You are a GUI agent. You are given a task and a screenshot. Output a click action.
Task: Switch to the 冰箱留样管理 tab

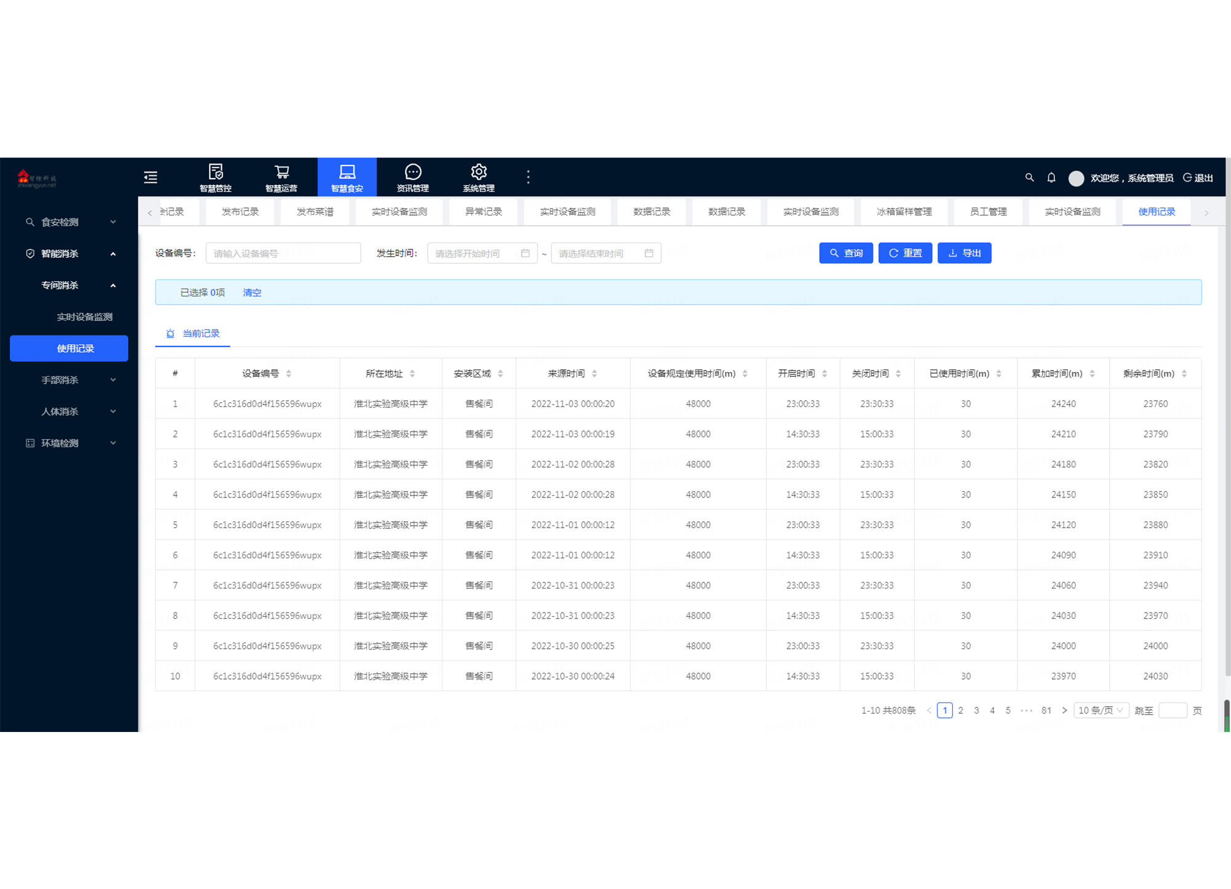pos(904,212)
